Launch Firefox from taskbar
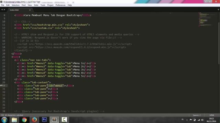The width and height of the screenshot is (220, 123). pyautogui.click(x=34, y=120)
